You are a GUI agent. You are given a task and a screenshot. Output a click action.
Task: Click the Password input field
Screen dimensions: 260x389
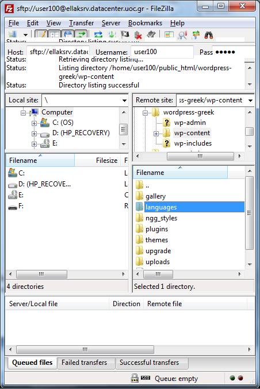click(x=233, y=52)
